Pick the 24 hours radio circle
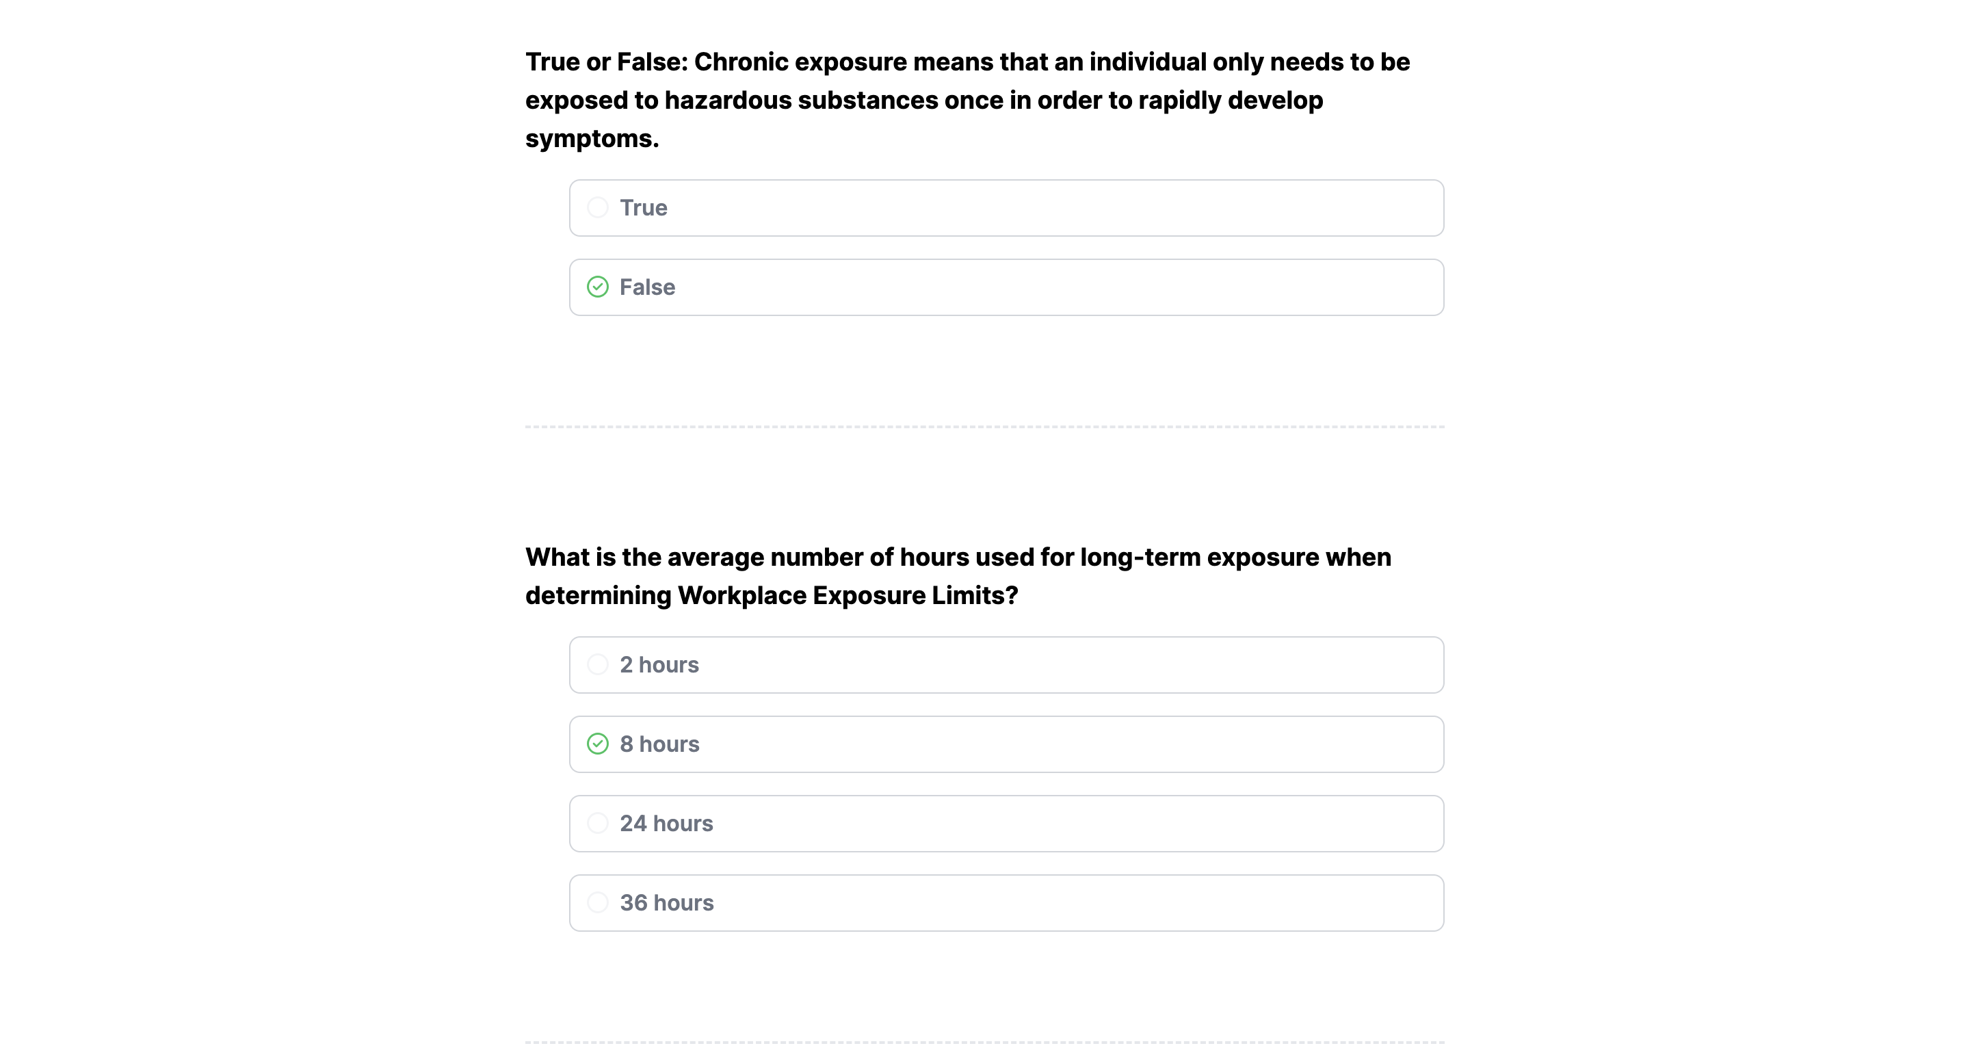The width and height of the screenshot is (1970, 1059). coord(597,824)
